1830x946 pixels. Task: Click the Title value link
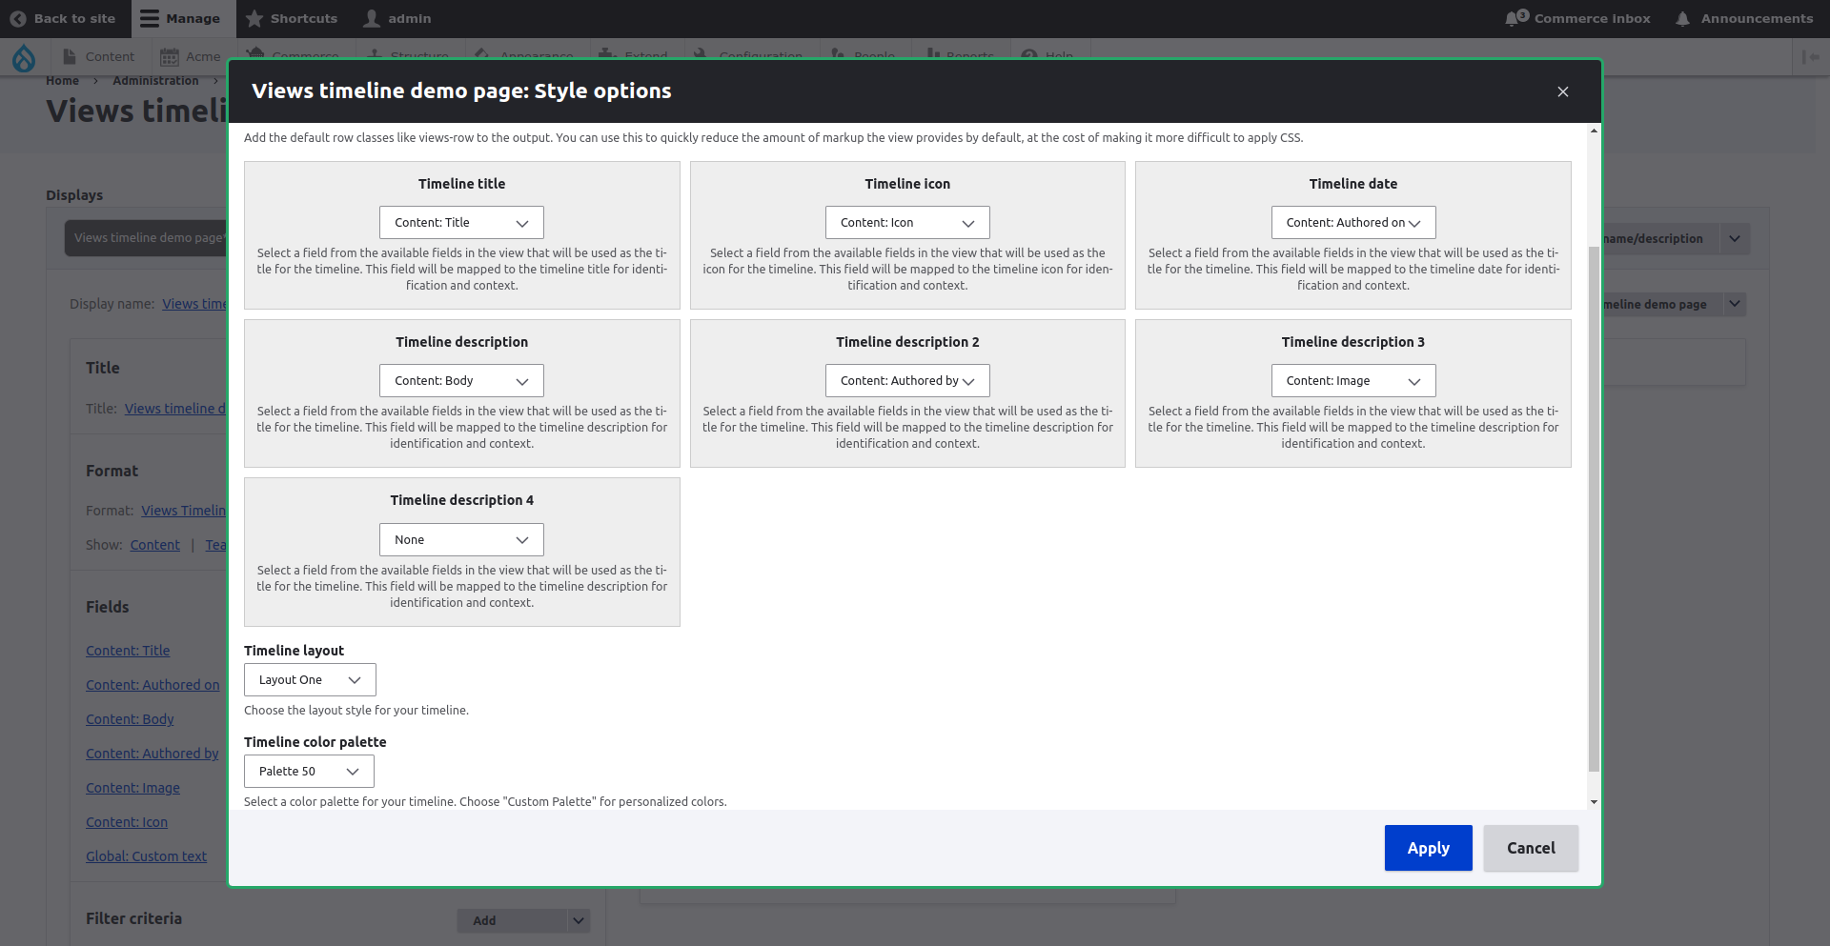point(175,409)
